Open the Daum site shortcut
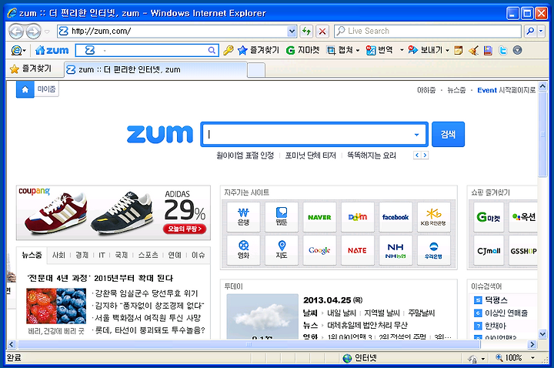554x368 pixels. click(x=358, y=217)
